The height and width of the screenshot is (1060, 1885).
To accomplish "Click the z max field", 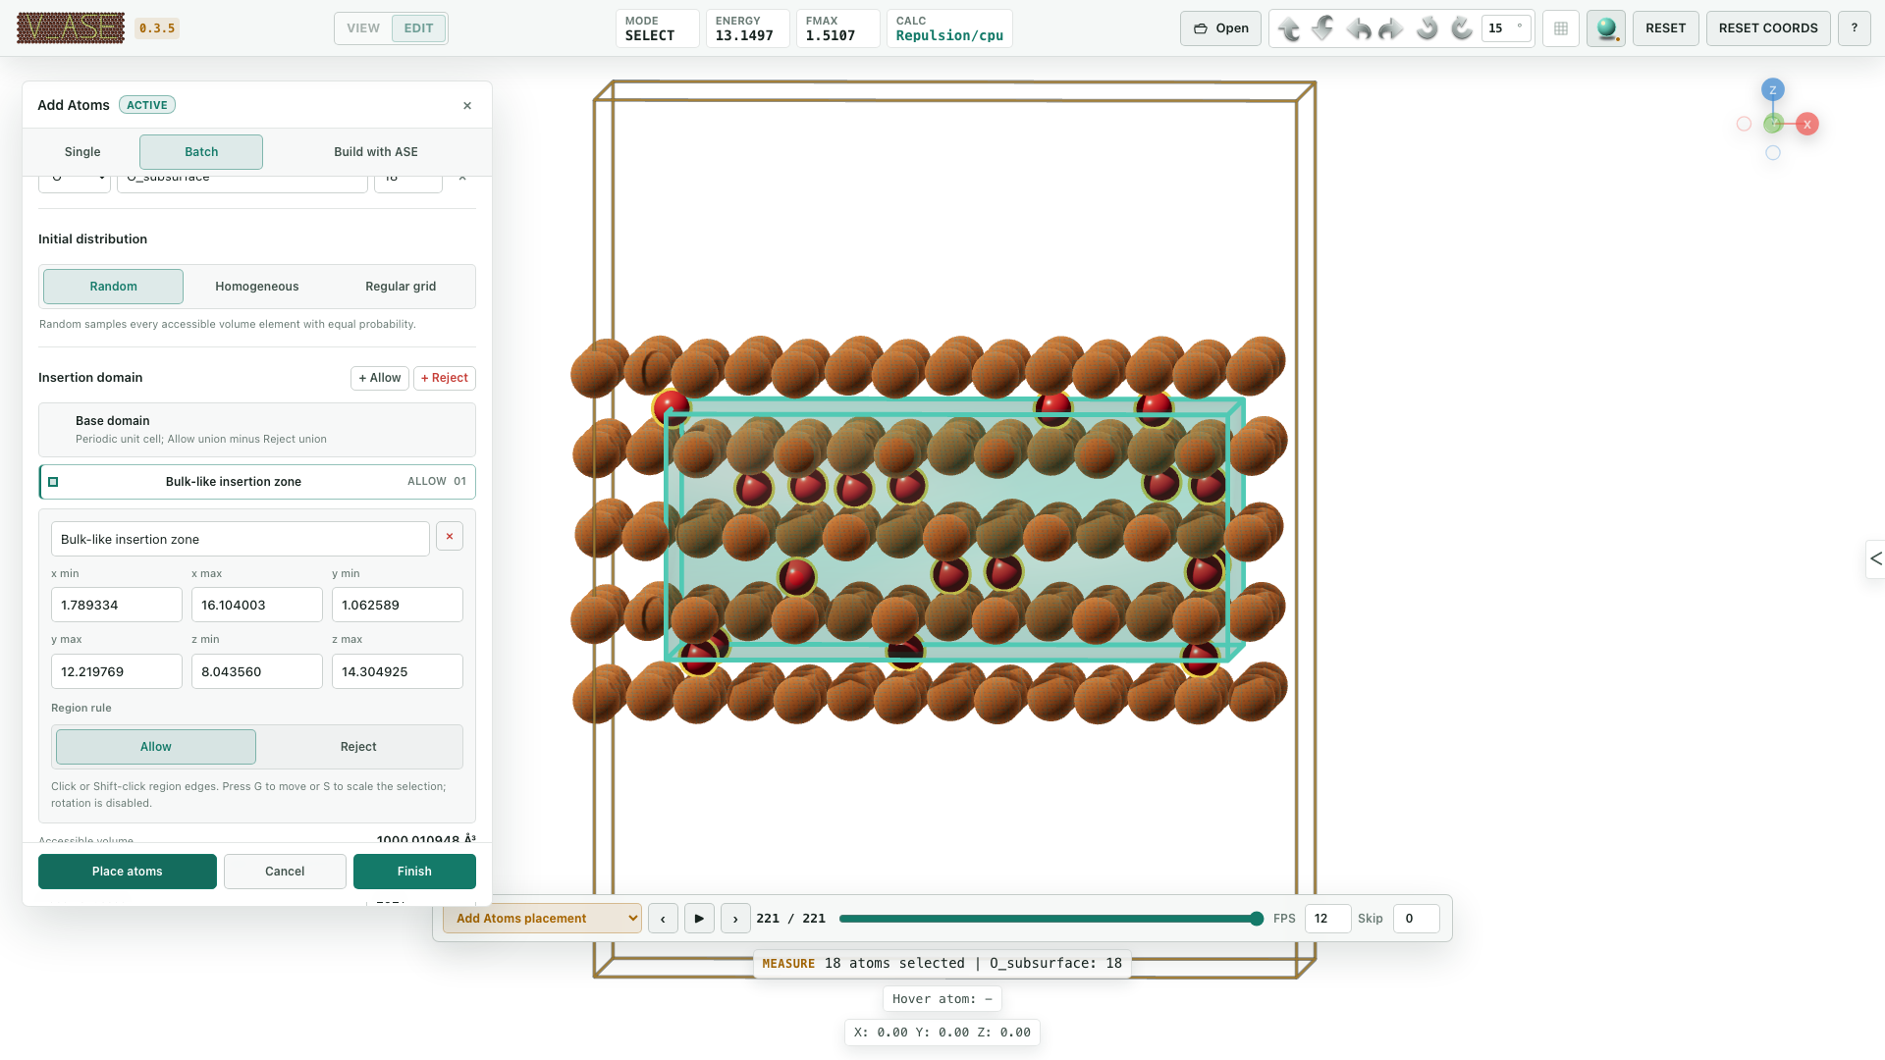I will (x=398, y=672).
